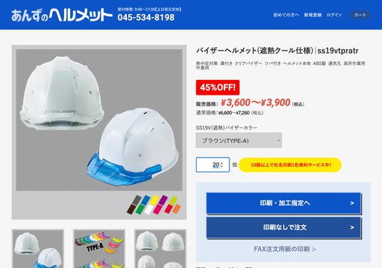Click the 印刷なしで注文 button

click(284, 227)
